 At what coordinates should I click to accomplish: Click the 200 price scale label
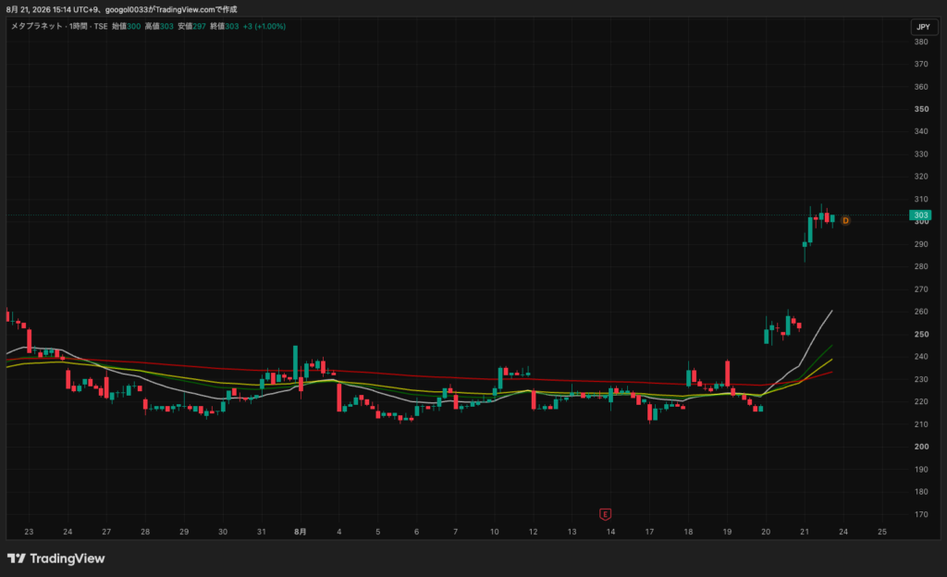point(921,447)
